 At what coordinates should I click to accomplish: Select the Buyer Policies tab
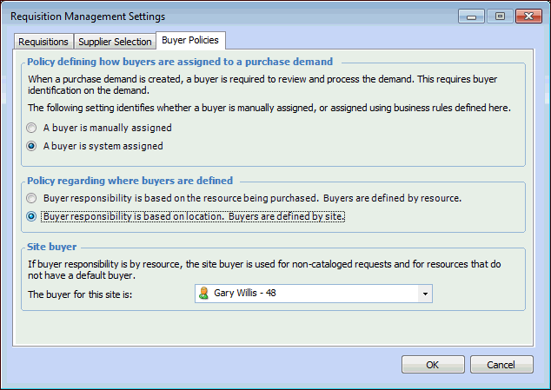(191, 40)
